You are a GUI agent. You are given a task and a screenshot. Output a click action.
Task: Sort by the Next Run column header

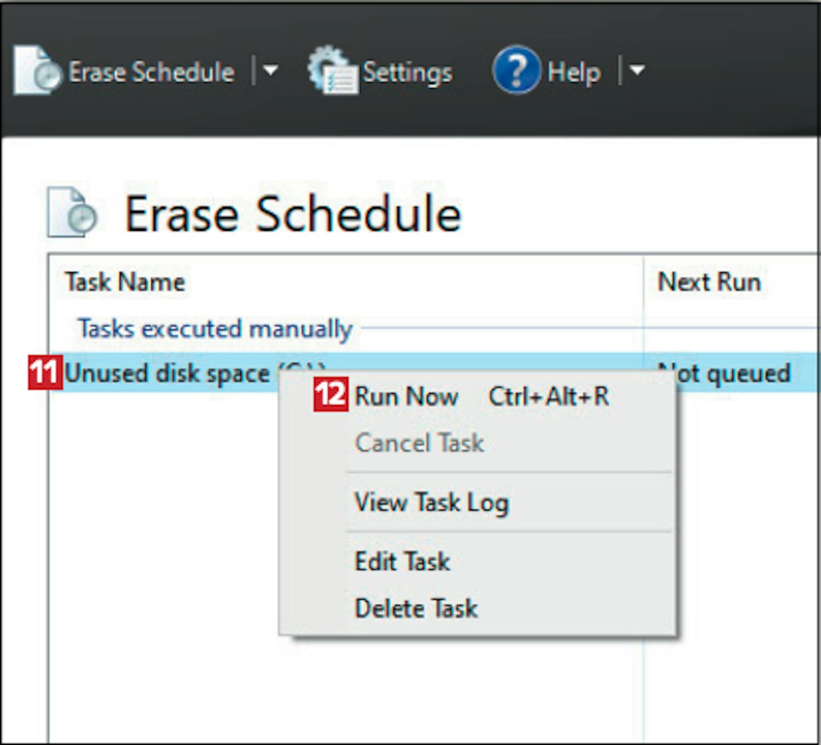[709, 282]
